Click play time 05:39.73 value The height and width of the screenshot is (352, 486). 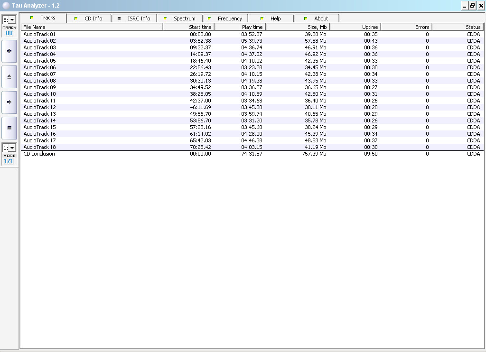click(252, 41)
